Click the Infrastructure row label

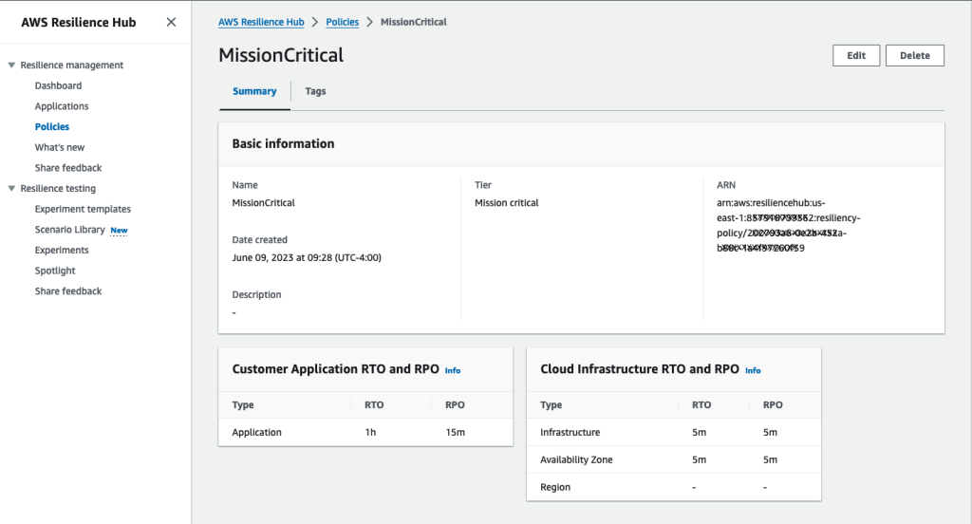pos(570,432)
